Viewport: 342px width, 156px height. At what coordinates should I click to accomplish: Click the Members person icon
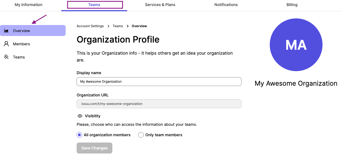point(6,44)
